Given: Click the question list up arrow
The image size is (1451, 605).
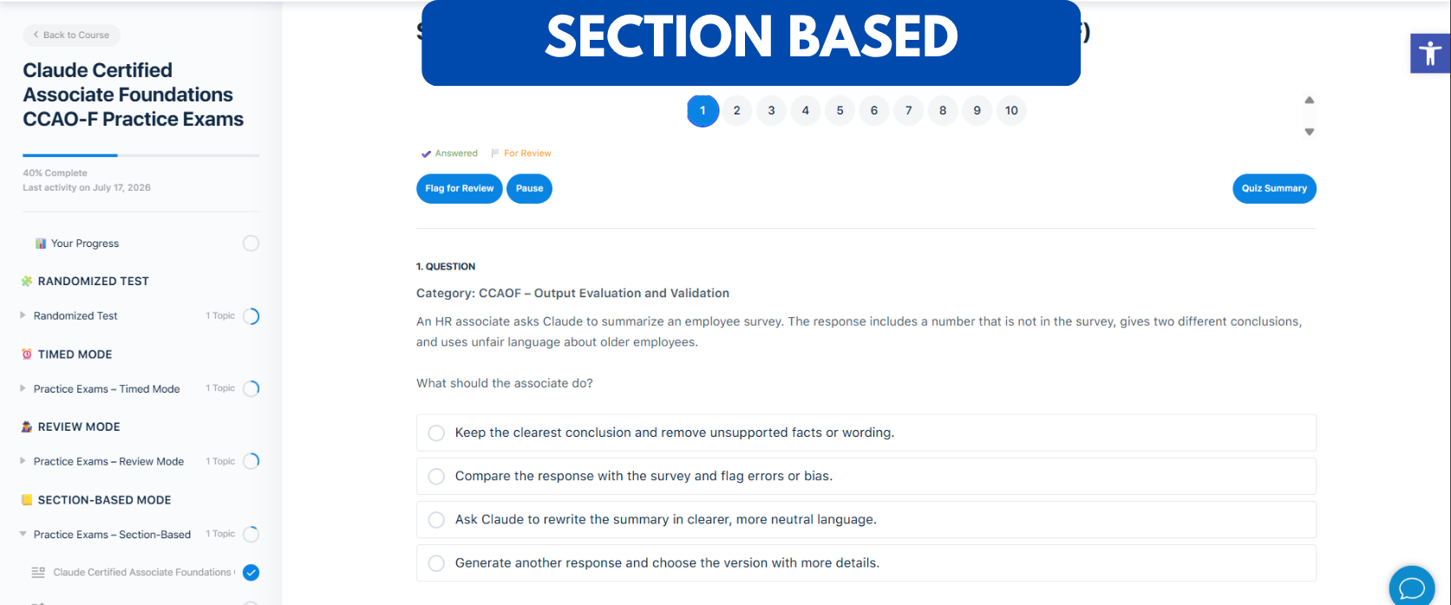Looking at the screenshot, I should tap(1310, 100).
